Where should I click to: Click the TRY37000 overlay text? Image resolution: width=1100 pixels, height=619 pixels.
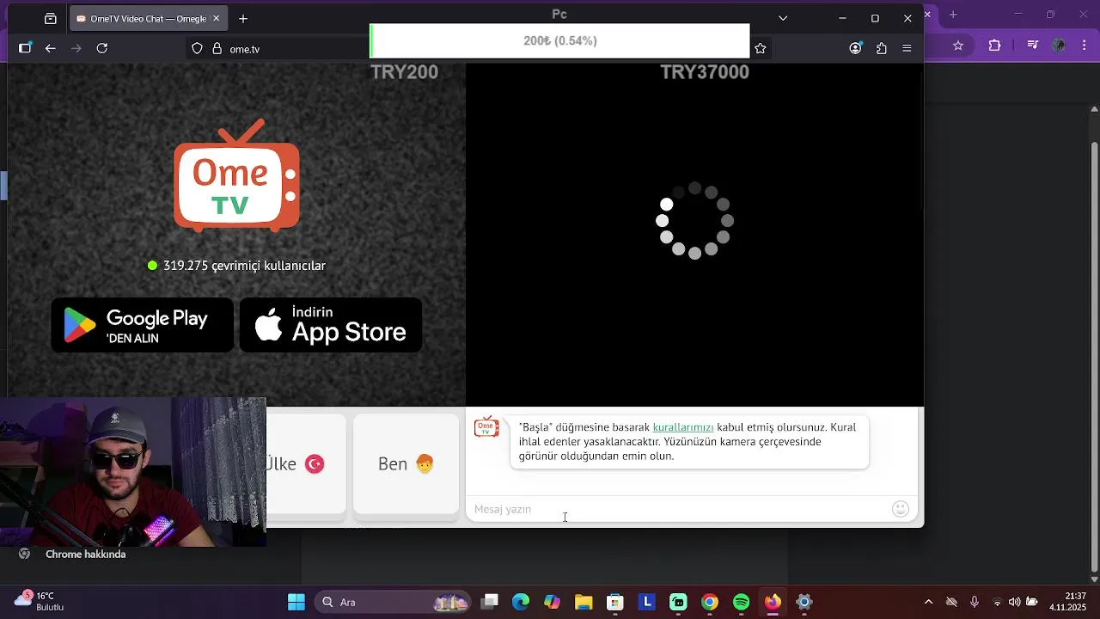click(705, 72)
